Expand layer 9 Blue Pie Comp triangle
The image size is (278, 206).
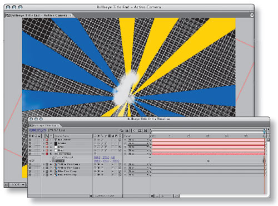(x=44, y=175)
